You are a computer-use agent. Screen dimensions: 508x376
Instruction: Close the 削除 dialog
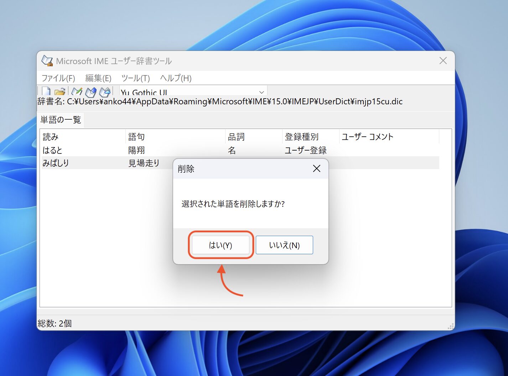[317, 168]
